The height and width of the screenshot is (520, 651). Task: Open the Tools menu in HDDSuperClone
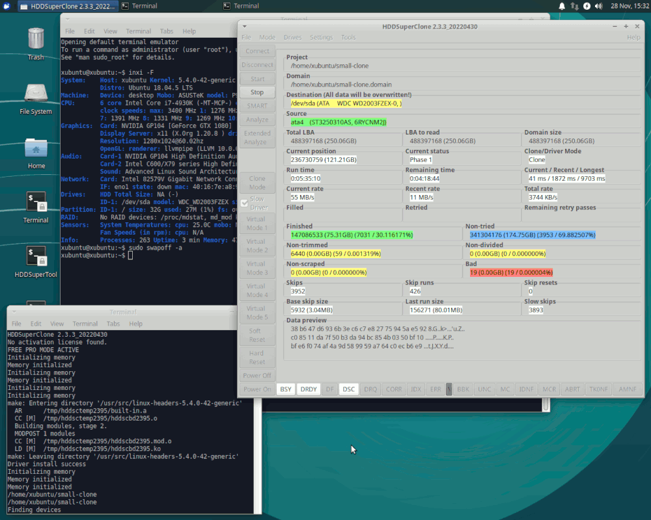coord(348,37)
